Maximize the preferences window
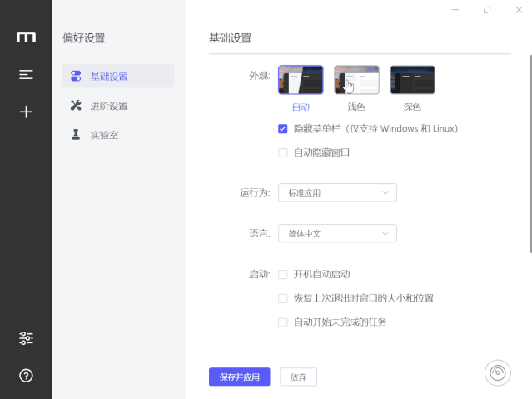The image size is (532, 399). click(487, 10)
